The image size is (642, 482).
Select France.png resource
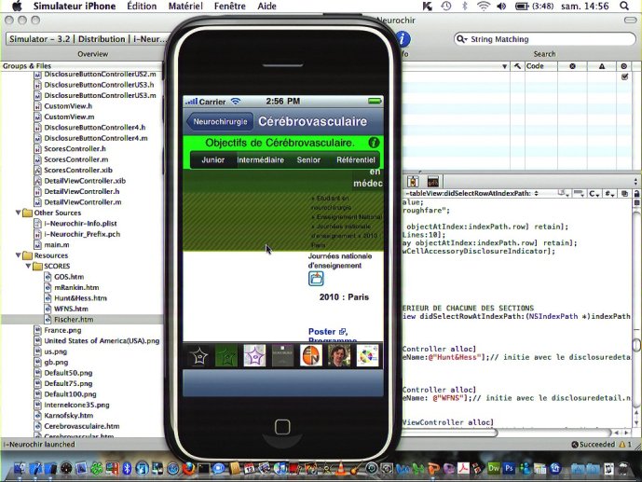(62, 330)
